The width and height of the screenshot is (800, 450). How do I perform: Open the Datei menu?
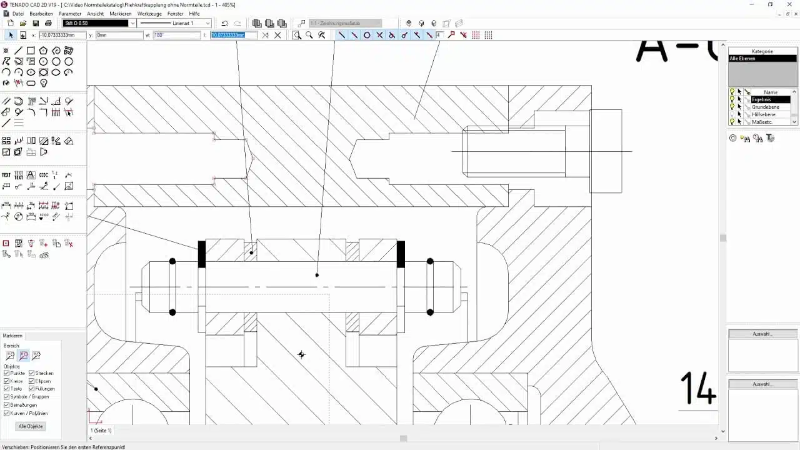pos(18,13)
